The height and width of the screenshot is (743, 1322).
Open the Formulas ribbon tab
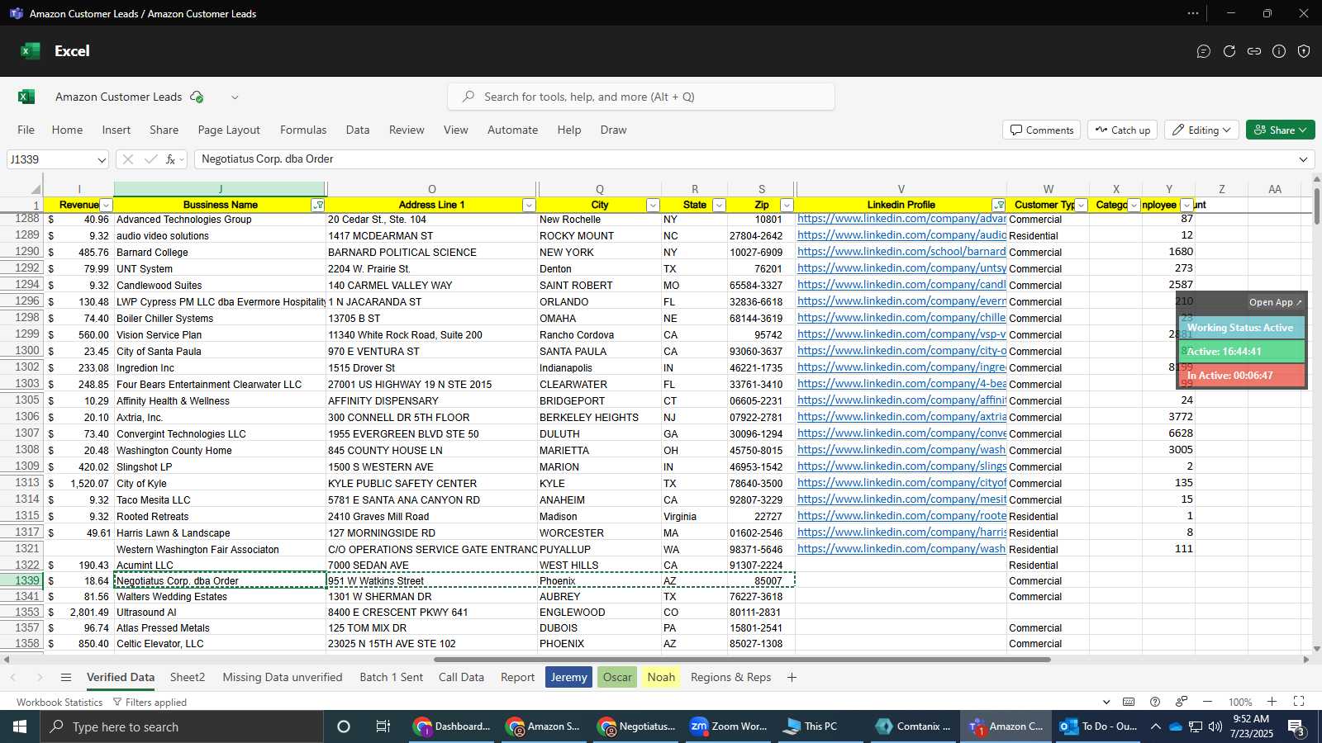(x=303, y=130)
